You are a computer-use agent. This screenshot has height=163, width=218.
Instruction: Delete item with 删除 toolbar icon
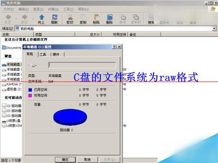(109, 17)
